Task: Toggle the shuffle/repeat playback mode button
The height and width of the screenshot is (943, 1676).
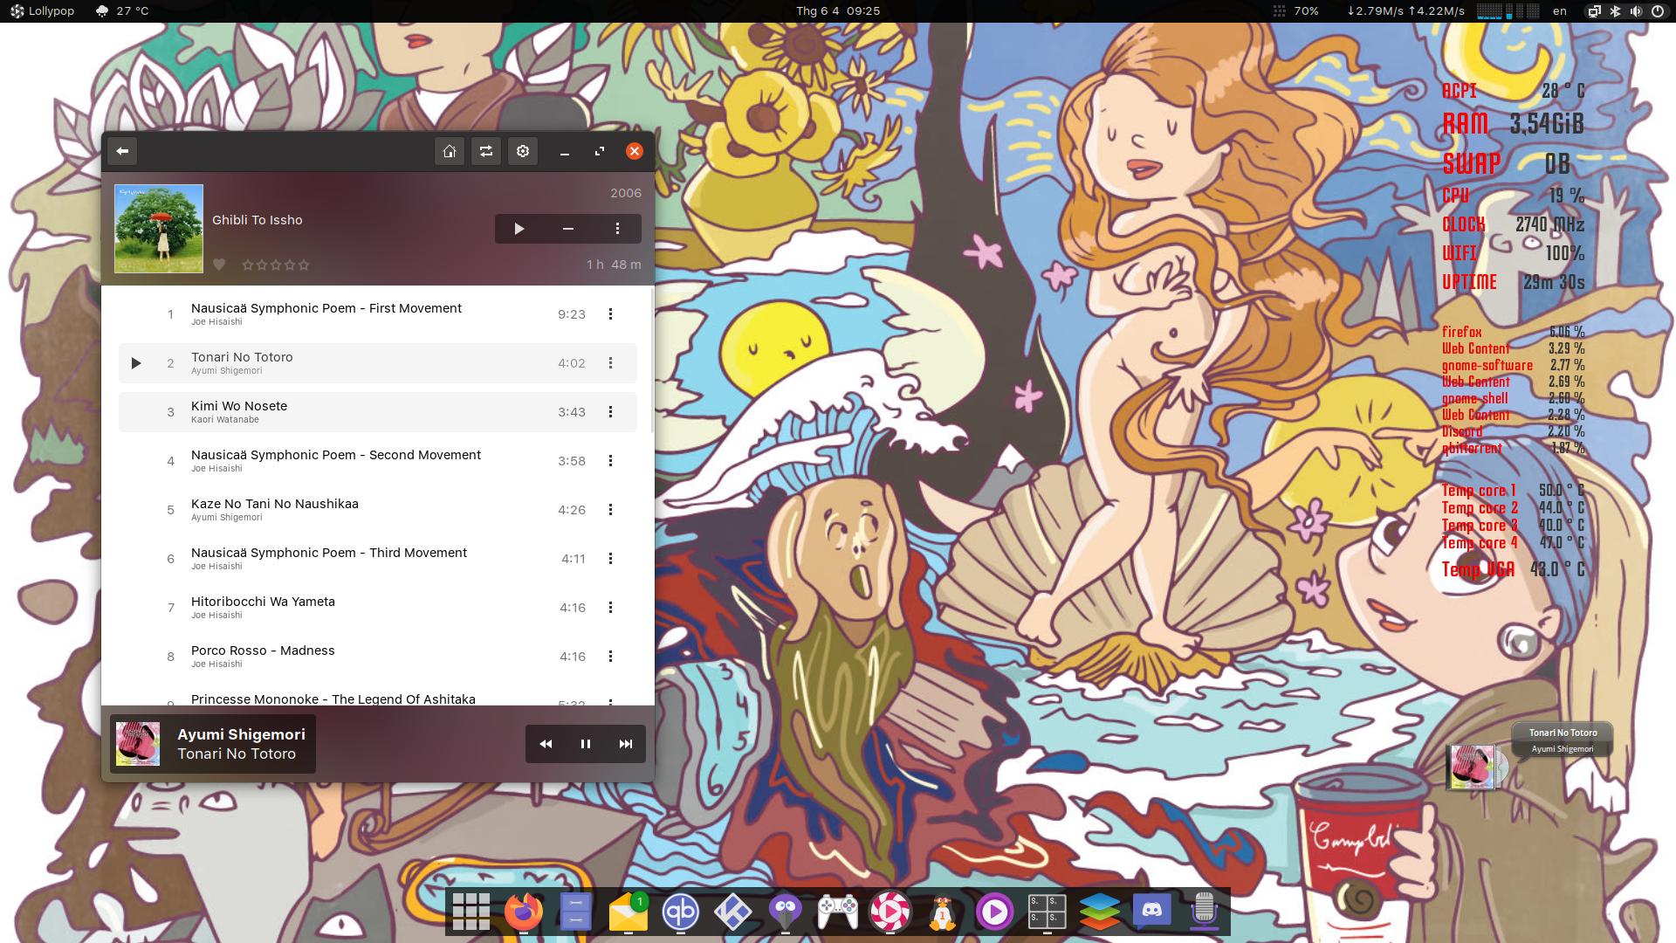Action: click(x=486, y=151)
